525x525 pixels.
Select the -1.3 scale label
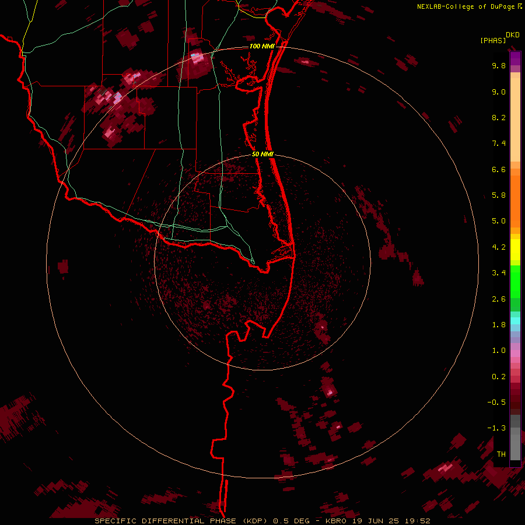[496, 428]
